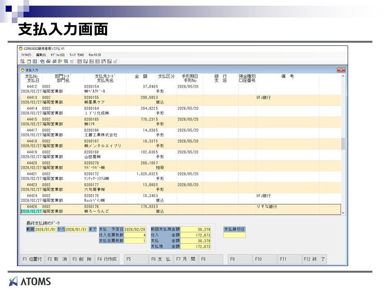Close the 支払入力 window with red X
This screenshot has width=389, height=292.
(341, 70)
